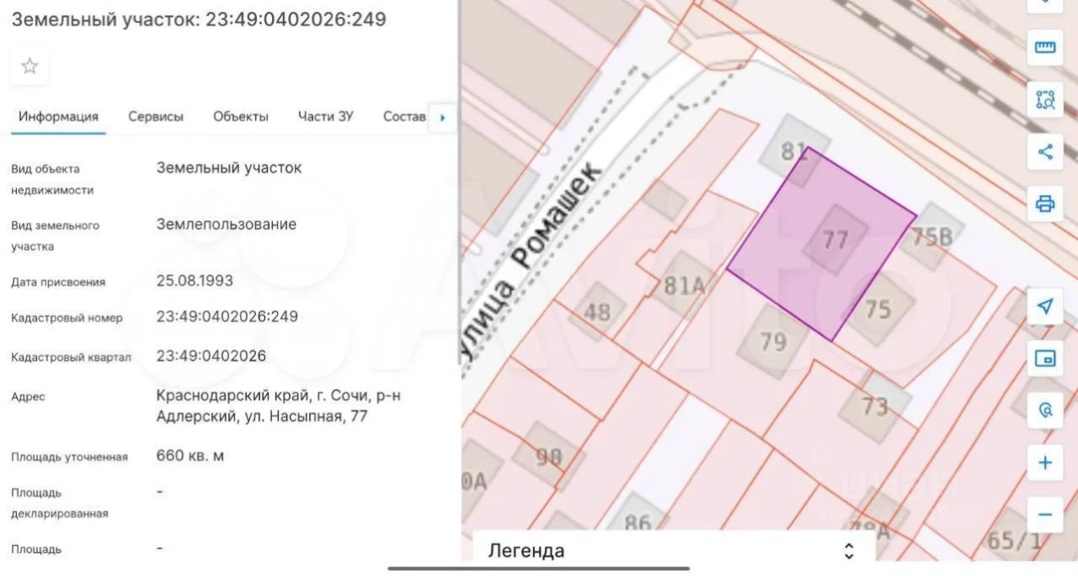Click building 48 on the map

pos(597,312)
